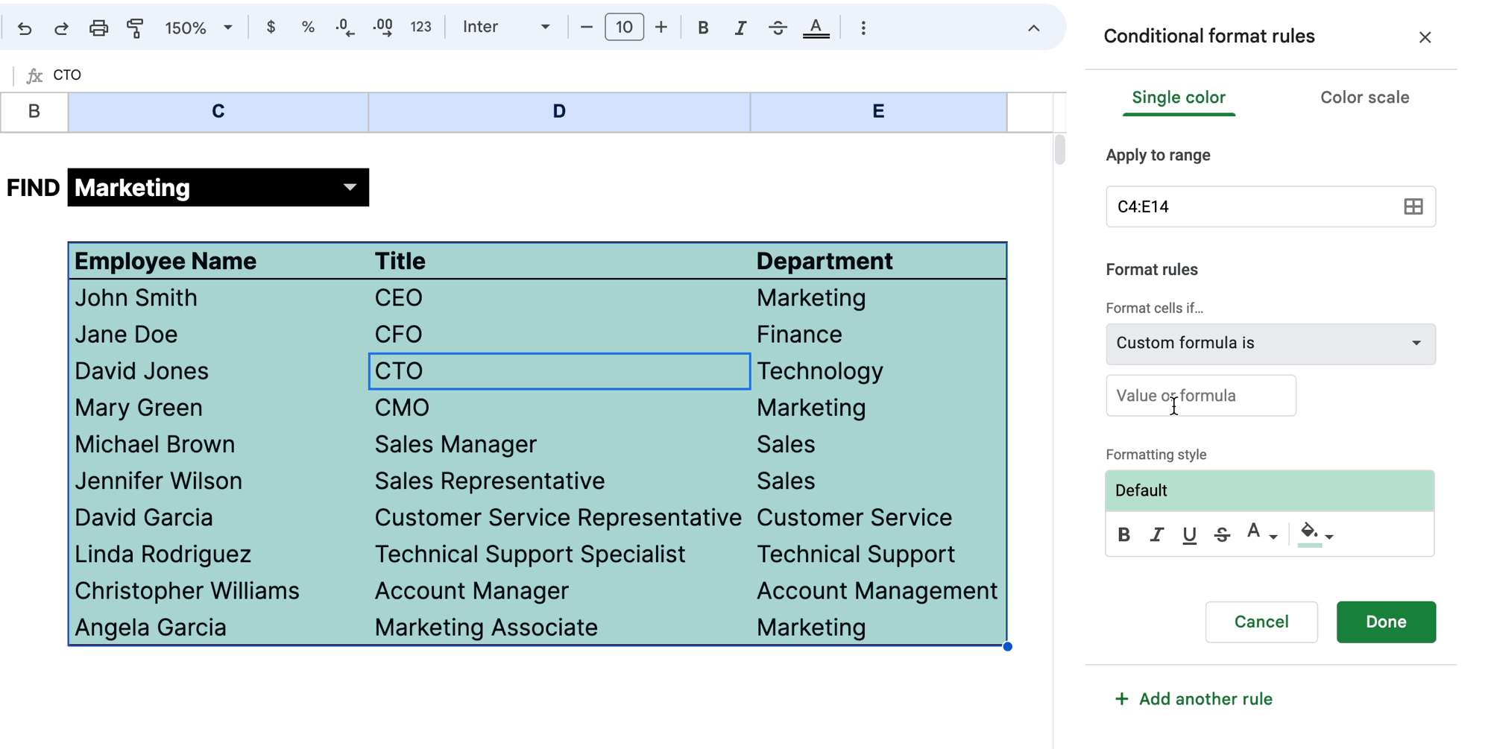Select the Title header cell

coord(559,261)
